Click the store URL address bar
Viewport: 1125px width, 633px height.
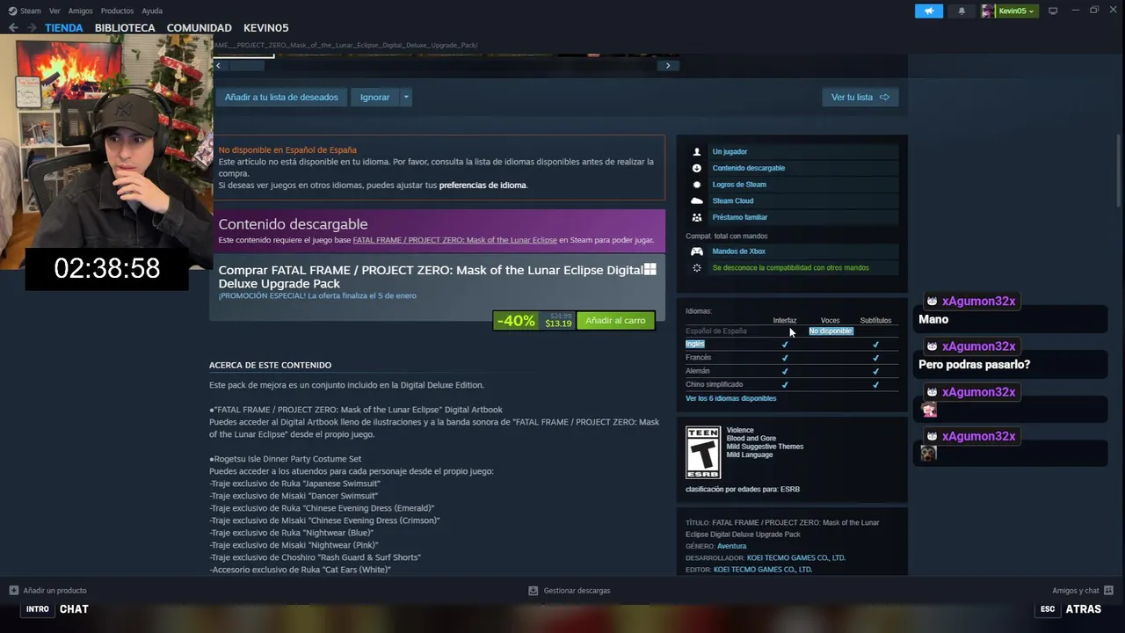(x=347, y=45)
